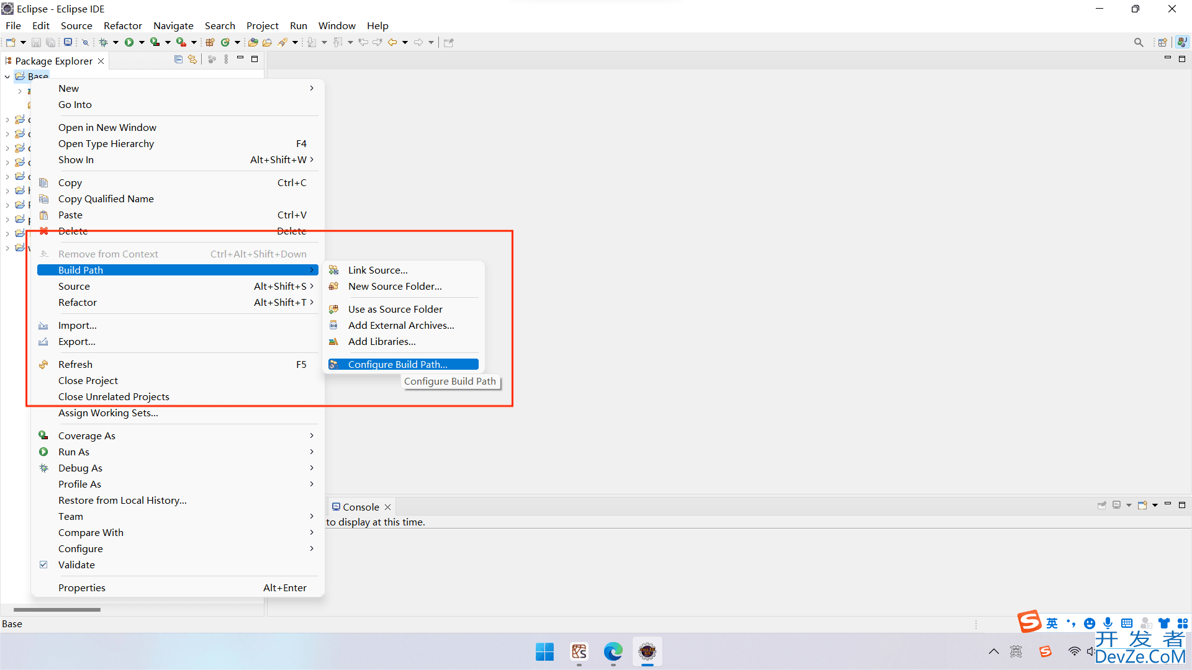Toggle Pin Console icon in Console view

pos(1102,505)
